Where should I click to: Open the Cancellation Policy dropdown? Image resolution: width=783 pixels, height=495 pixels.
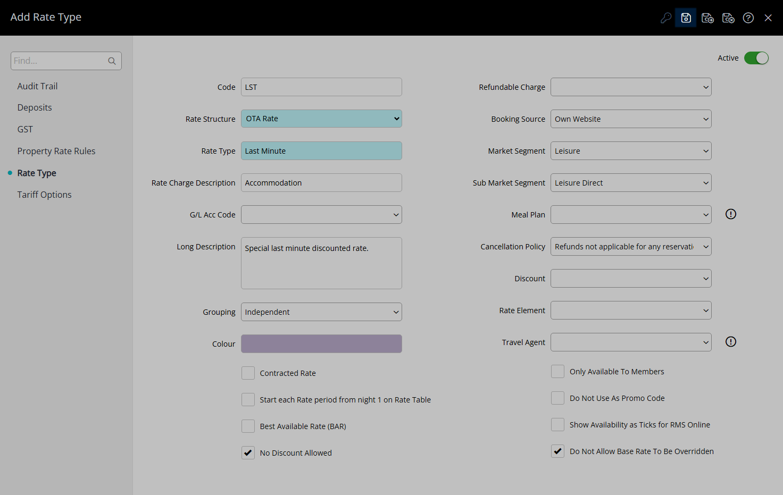[x=631, y=246]
